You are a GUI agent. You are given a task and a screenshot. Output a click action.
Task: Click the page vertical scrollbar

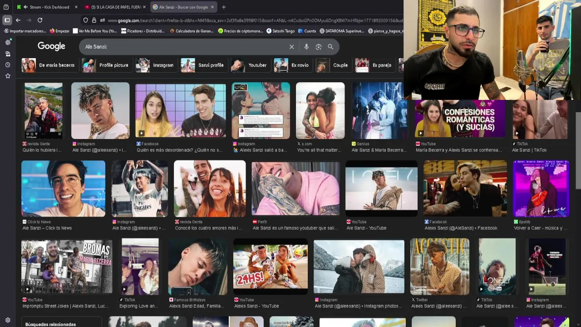coord(578,150)
